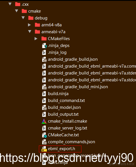Screen dimensions: 136x167
Task: Collapse the armeabi-v7a folder arrow
Action: [30, 32]
